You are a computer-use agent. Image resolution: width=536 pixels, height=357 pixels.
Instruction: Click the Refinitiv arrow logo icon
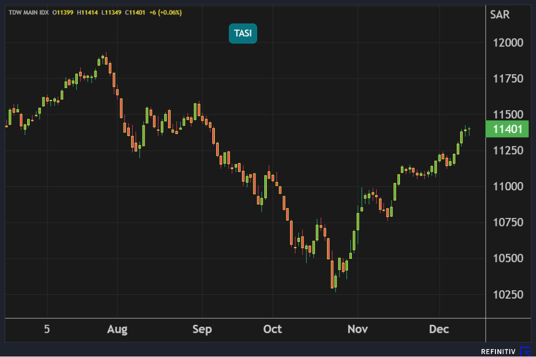[525, 352]
